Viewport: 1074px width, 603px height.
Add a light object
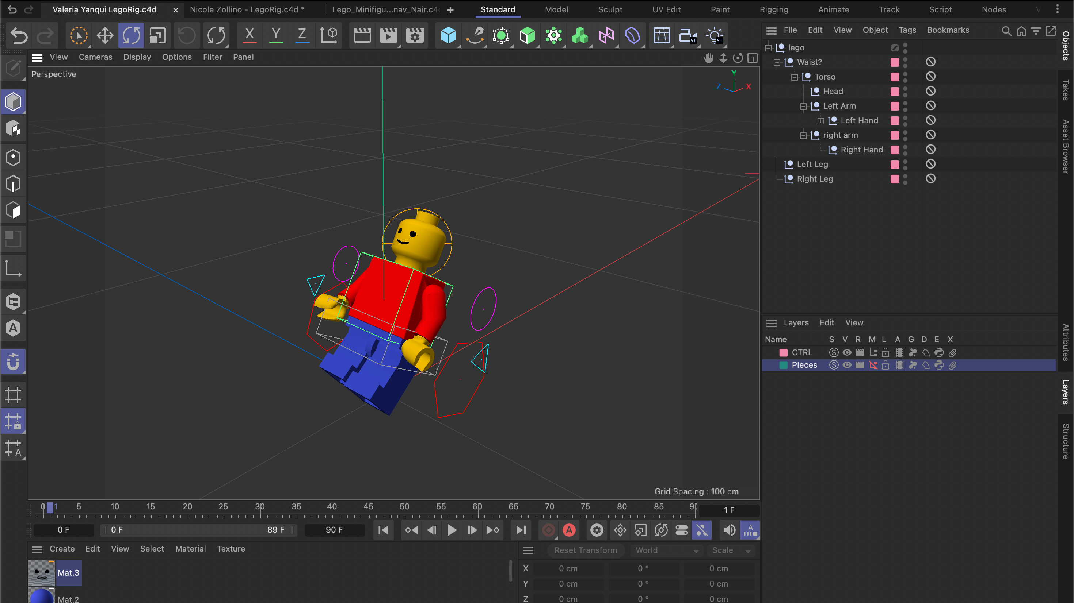[715, 35]
